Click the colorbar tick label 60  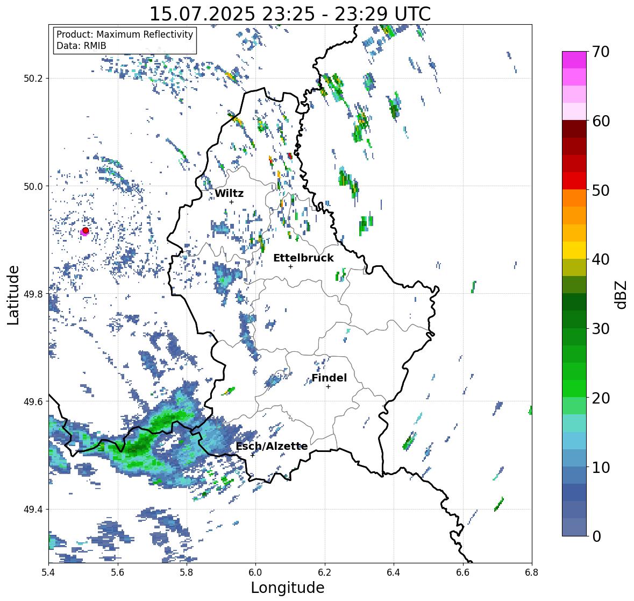point(601,121)
